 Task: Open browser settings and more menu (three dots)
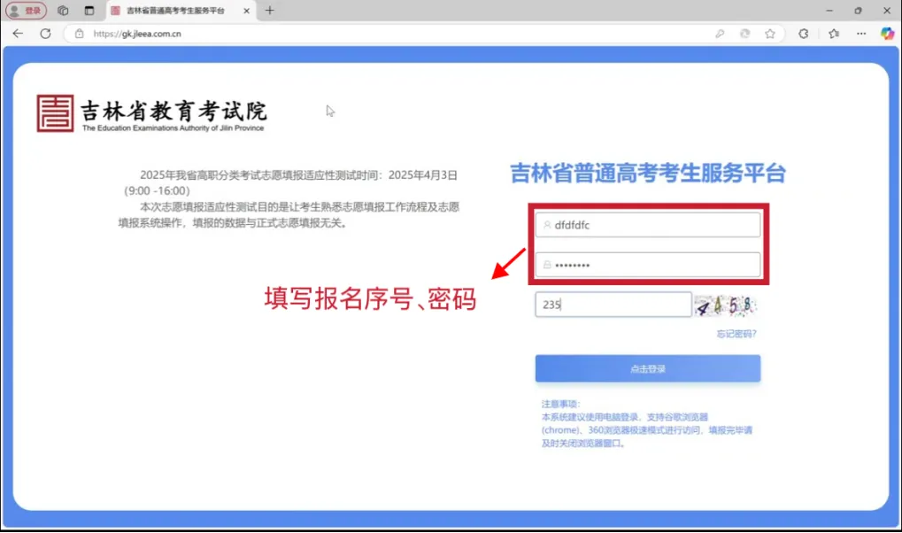click(x=861, y=34)
